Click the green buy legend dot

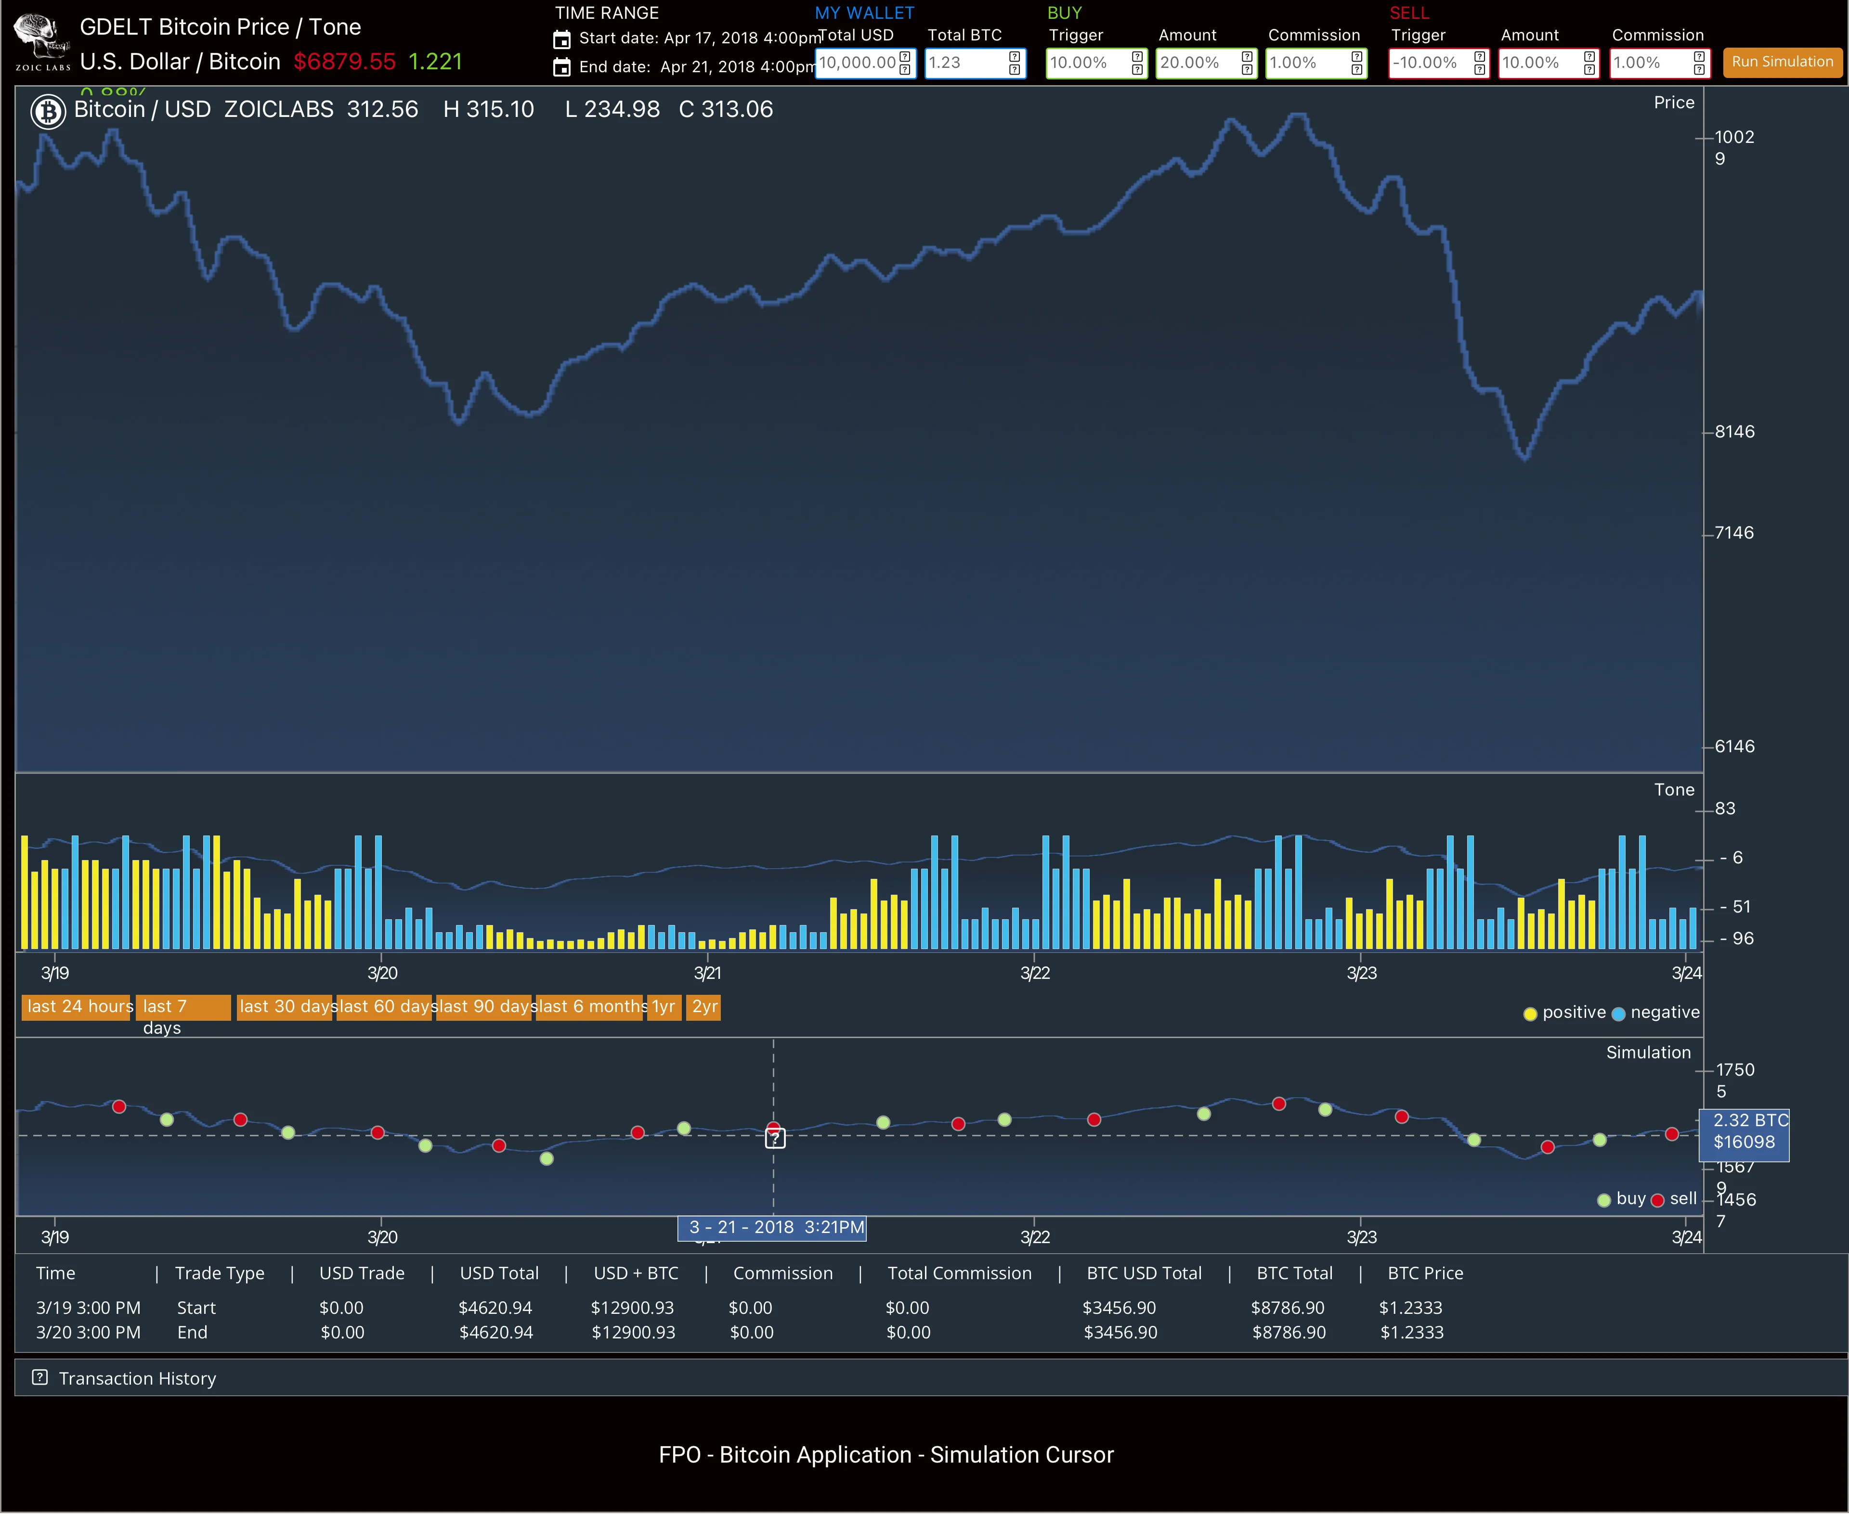click(1603, 1200)
